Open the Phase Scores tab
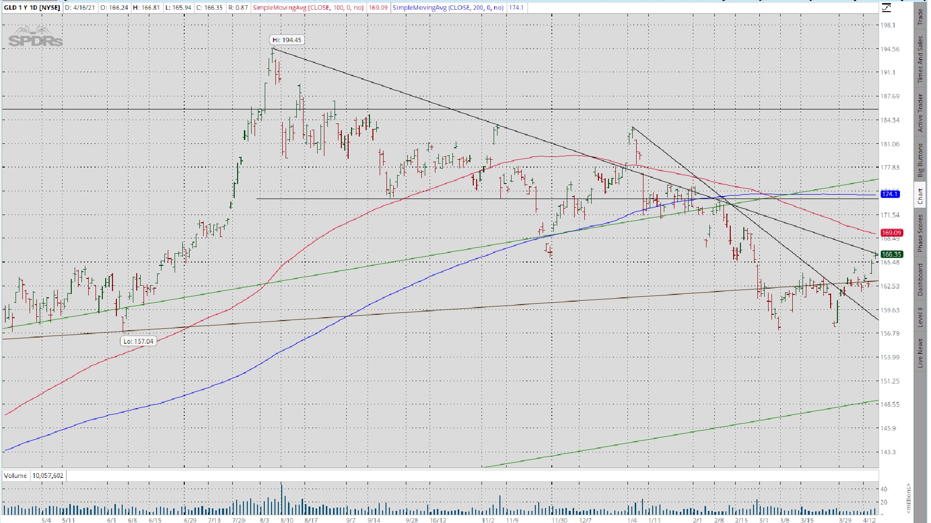This screenshot has width=931, height=523. [920, 233]
